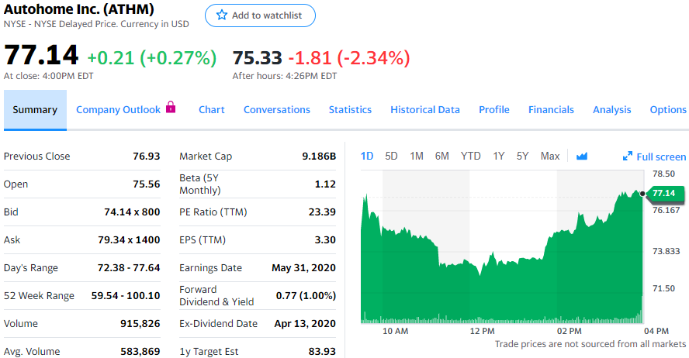Show the Max chart range
Screen dimensions: 689x358
pos(549,156)
